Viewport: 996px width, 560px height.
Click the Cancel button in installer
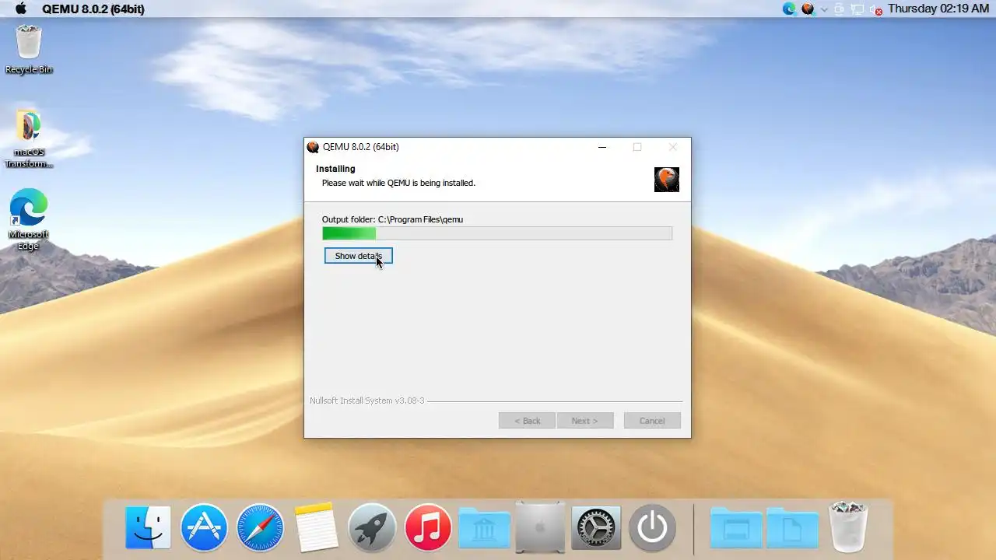pyautogui.click(x=652, y=421)
